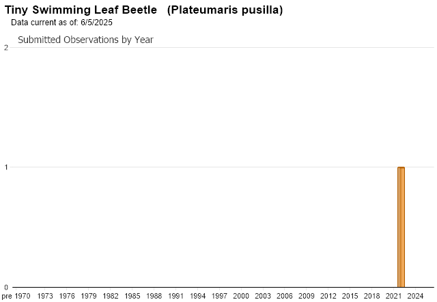
Task: Click the y-axis value 0 label
Action: tap(6, 287)
